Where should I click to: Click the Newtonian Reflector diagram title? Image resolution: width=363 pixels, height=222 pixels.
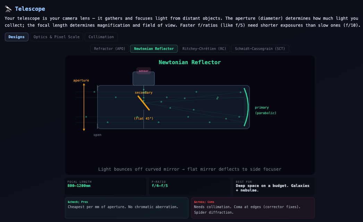click(x=189, y=62)
